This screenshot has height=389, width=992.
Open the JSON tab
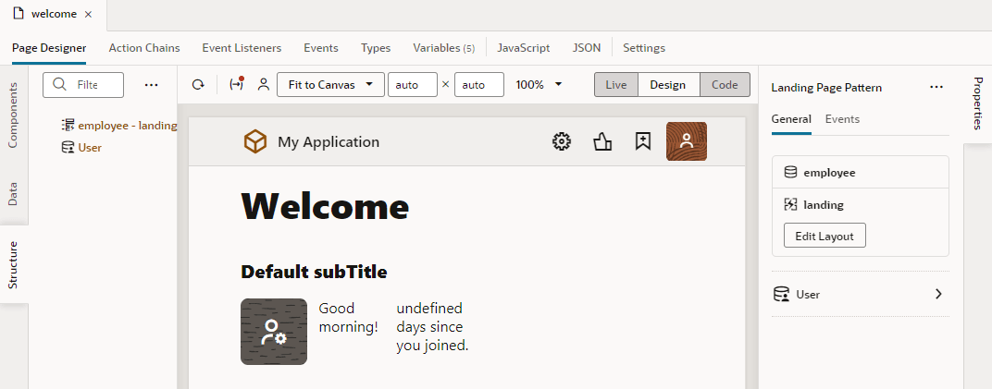tap(587, 48)
